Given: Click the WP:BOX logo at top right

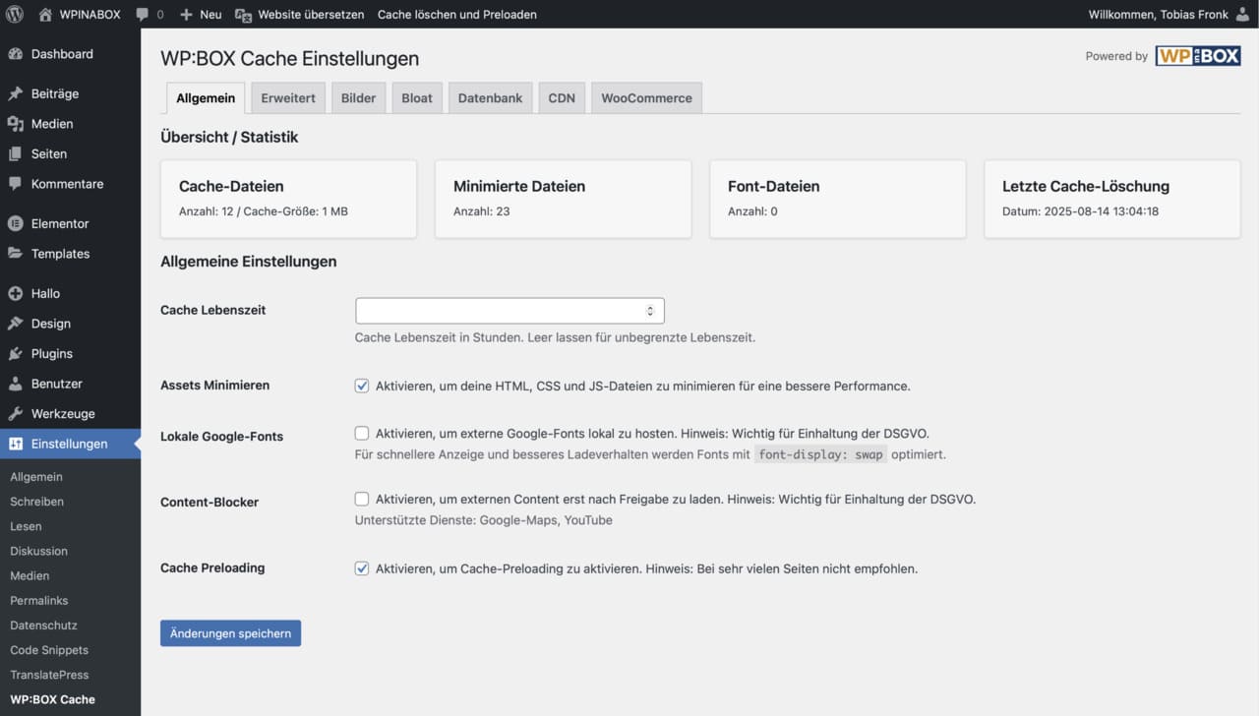Looking at the screenshot, I should [x=1197, y=56].
